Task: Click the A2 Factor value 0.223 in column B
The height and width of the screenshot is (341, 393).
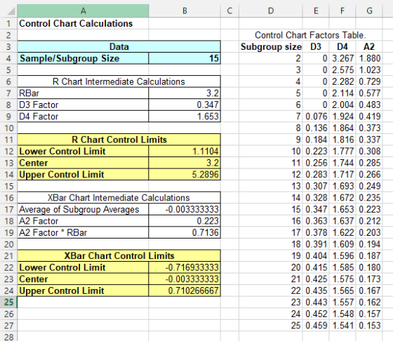Action: coord(185,221)
